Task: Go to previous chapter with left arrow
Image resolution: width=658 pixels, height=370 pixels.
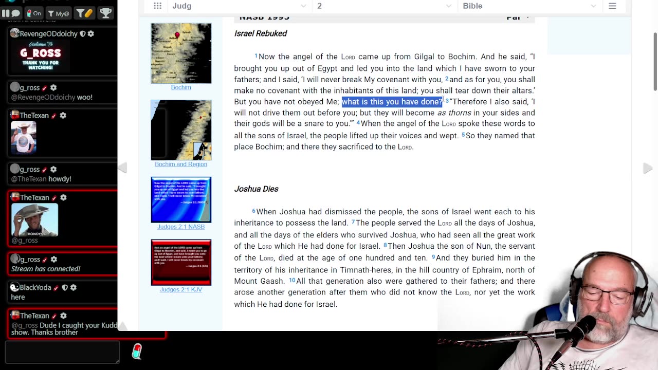Action: (x=122, y=168)
